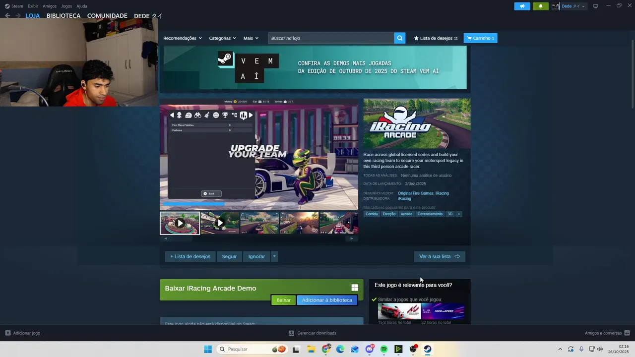Open the DEDE profile tab
635x357 pixels.
point(148,16)
